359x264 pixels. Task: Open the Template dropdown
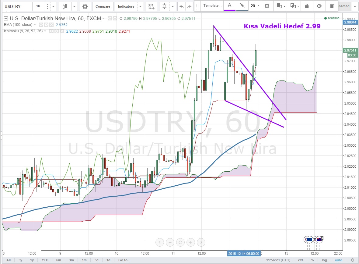(212, 6)
